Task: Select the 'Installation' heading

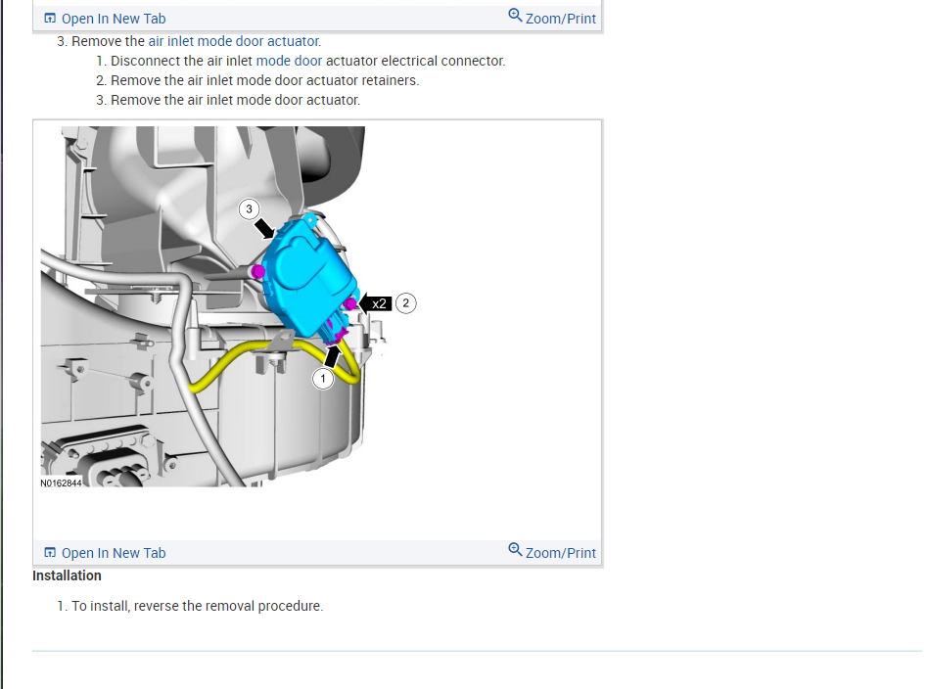Action: tap(67, 575)
